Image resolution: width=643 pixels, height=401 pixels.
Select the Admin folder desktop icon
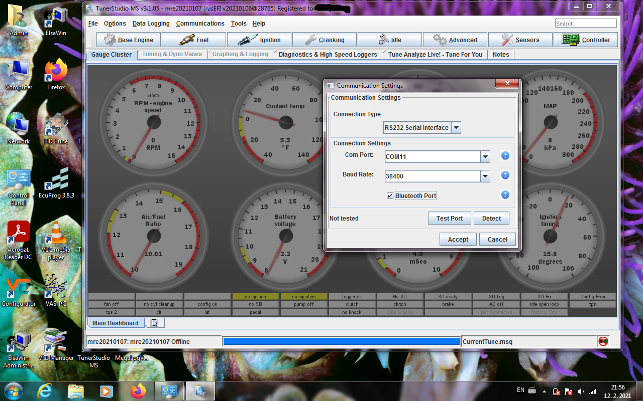[x=19, y=21]
